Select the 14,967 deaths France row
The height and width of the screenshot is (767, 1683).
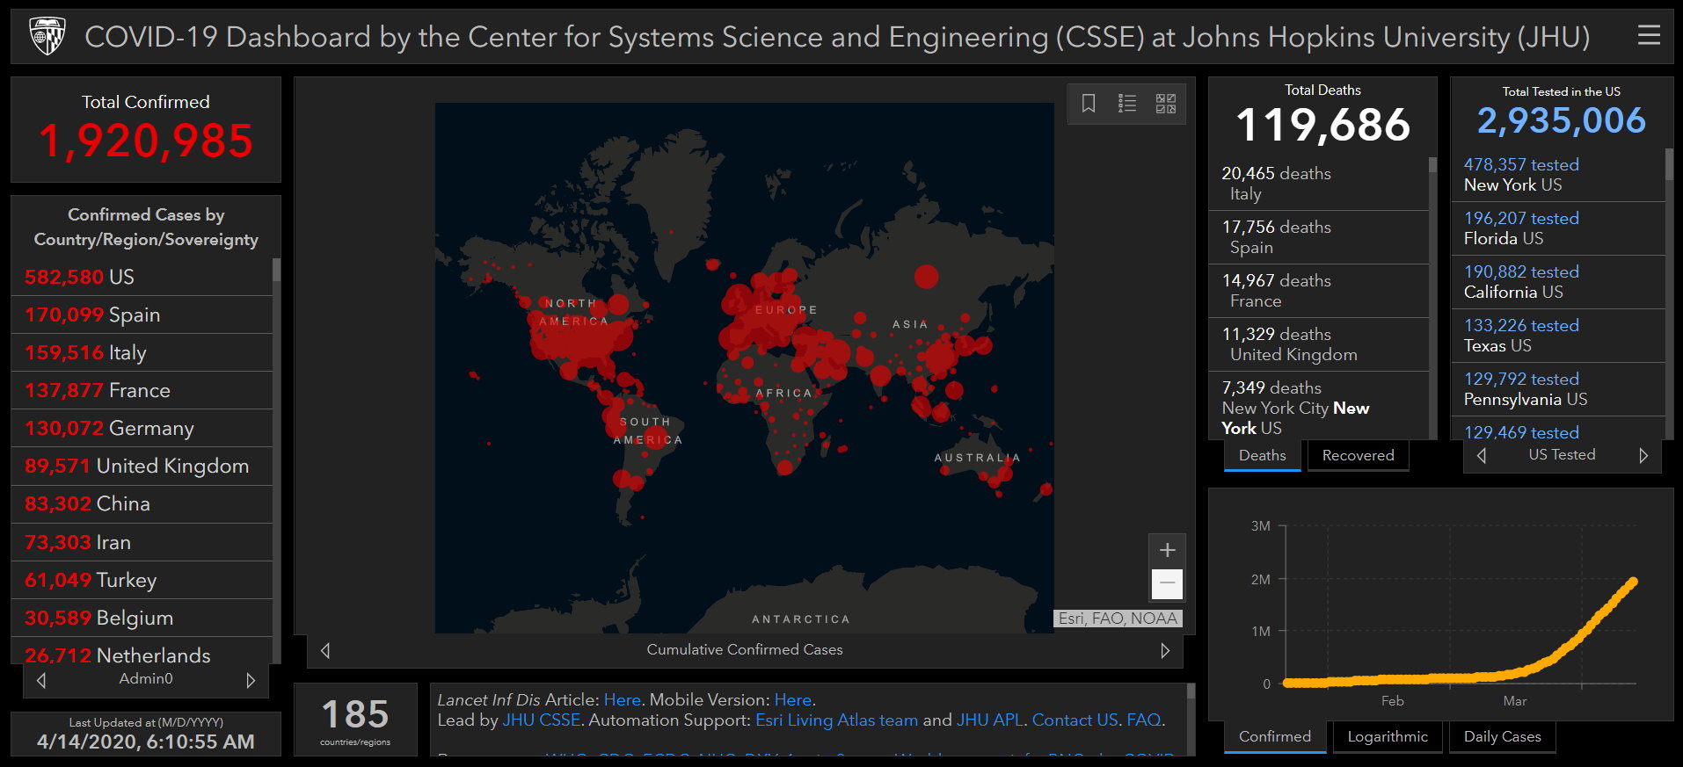point(1319,291)
